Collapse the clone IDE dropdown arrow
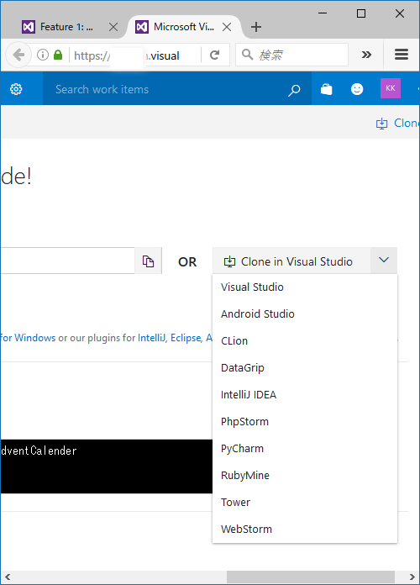 coord(384,260)
